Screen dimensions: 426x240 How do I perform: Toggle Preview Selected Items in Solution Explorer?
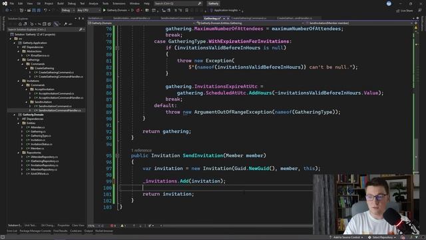[70, 24]
